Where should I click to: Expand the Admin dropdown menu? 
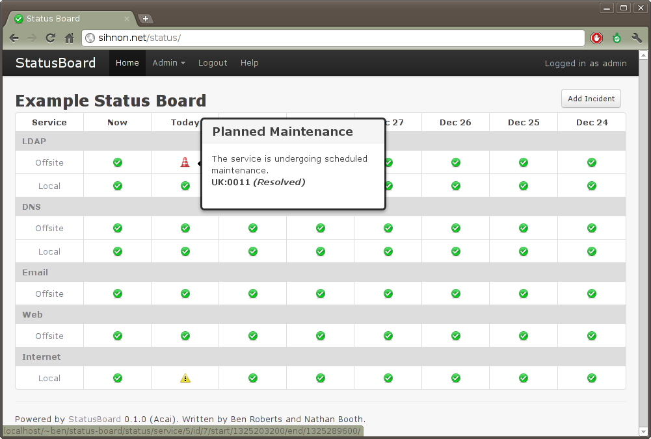[x=168, y=63]
